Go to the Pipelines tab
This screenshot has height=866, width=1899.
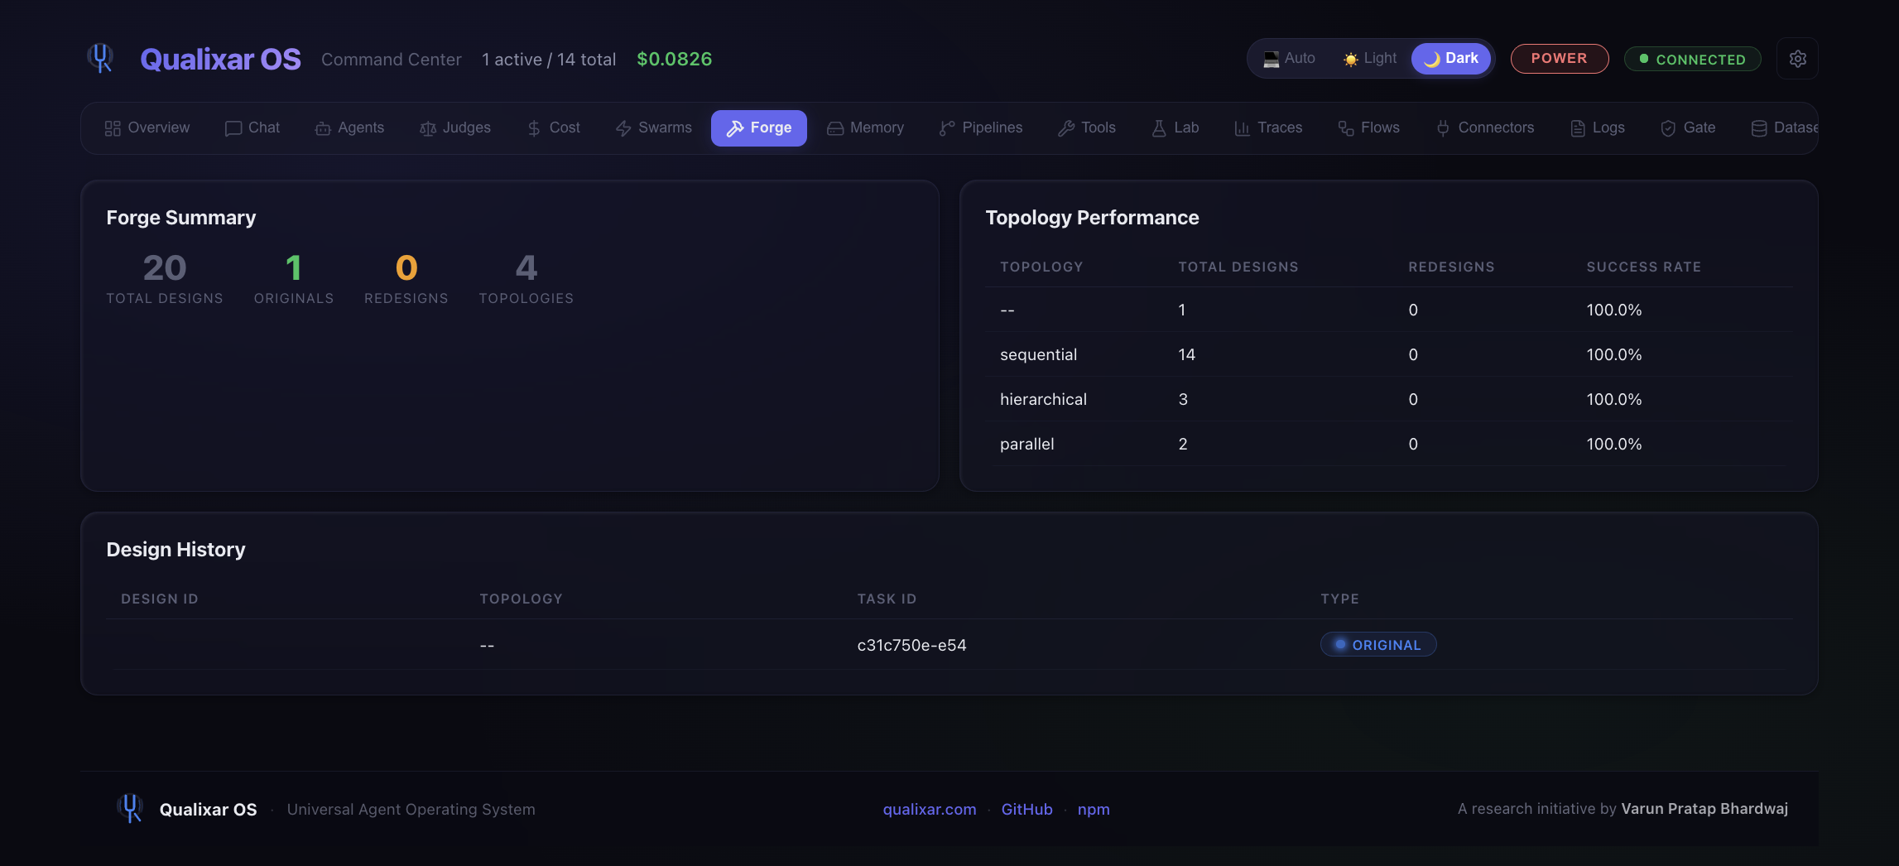point(981,128)
